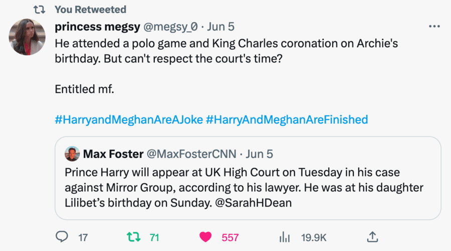The width and height of the screenshot is (451, 251).
Task: Open the #HarryAndMeghanAreFinished hashtag
Action: 287,119
